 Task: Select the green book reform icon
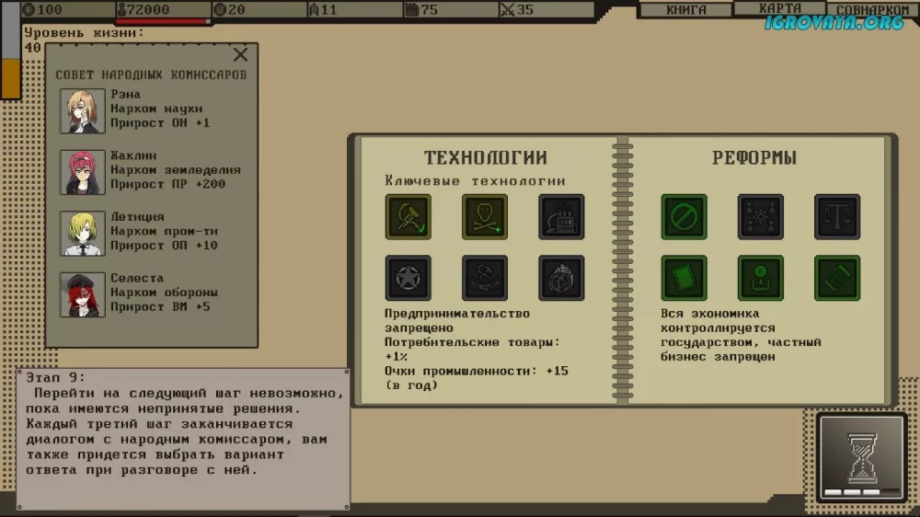tap(684, 278)
